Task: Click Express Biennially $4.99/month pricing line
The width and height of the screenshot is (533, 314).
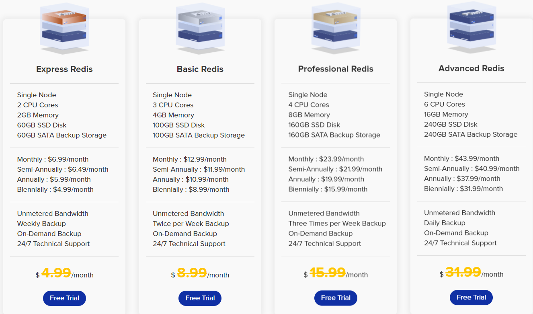Action: [x=55, y=189]
